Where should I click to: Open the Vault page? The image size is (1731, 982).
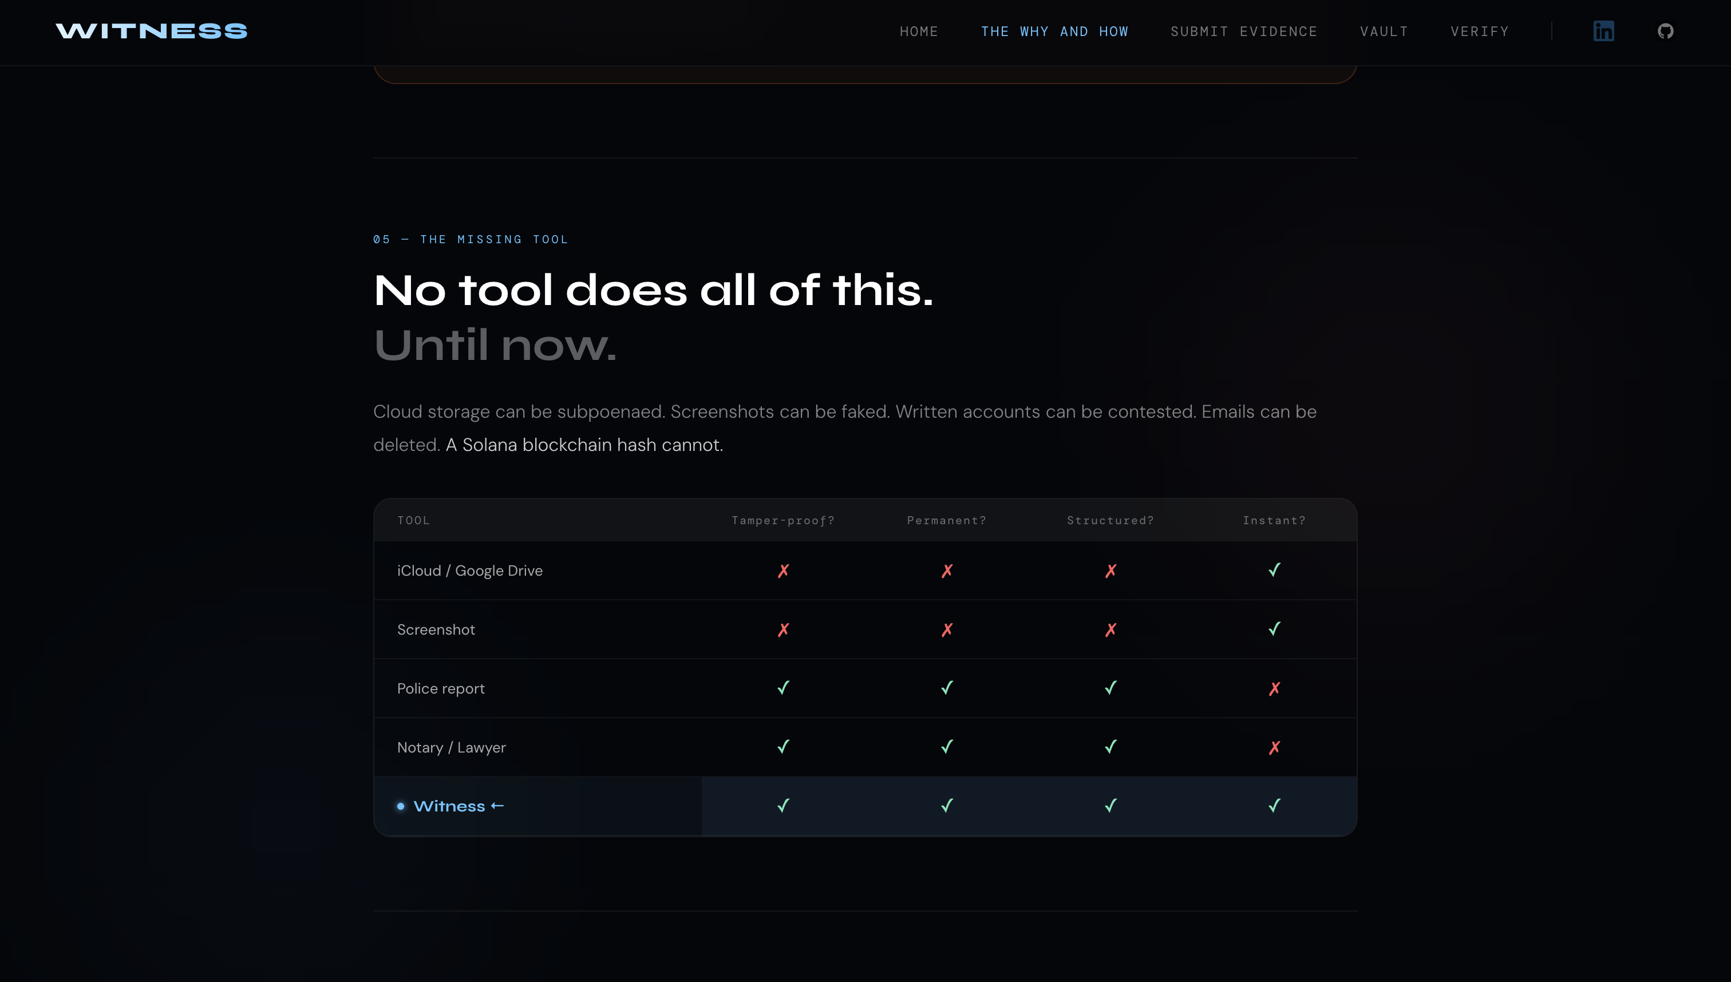[1384, 31]
